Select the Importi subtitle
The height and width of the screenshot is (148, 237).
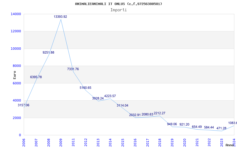click(118, 10)
